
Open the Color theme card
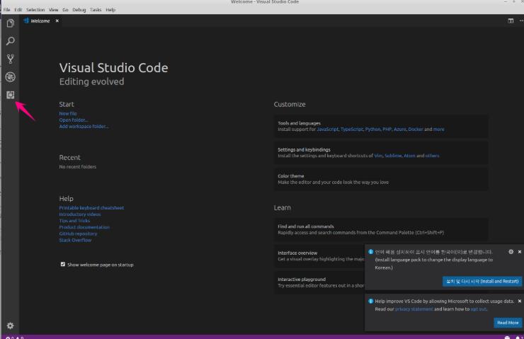381,179
